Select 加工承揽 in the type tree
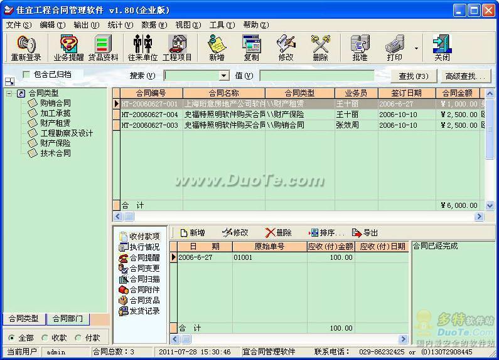This screenshot has width=499, height=360. tap(55, 113)
